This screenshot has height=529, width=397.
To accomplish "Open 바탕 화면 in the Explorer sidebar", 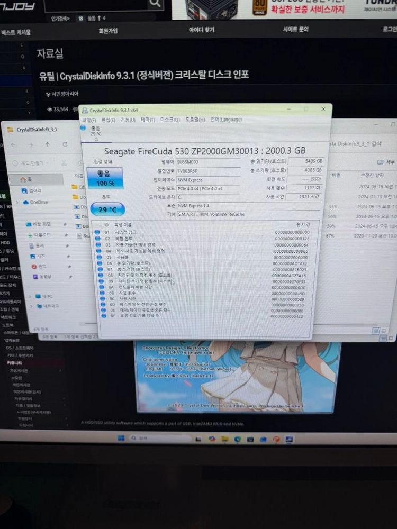I will 39,224.
